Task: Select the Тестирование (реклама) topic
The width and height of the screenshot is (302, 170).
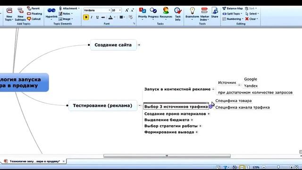Action: pyautogui.click(x=103, y=105)
